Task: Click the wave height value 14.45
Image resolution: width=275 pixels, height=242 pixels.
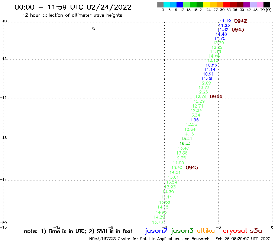Action: click(x=216, y=52)
